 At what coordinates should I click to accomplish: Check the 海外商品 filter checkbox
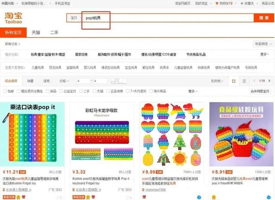coord(151,91)
